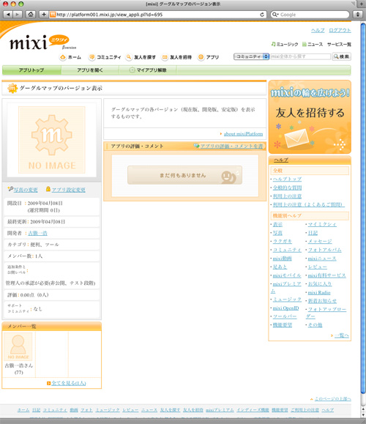The image size is (366, 424).
Task: Select the アプリトップ tab
Action: pyautogui.click(x=31, y=70)
